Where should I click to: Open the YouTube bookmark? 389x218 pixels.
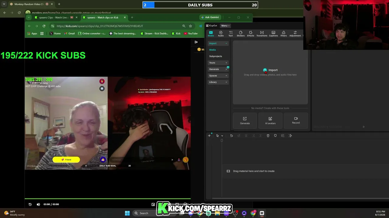[x=191, y=34]
